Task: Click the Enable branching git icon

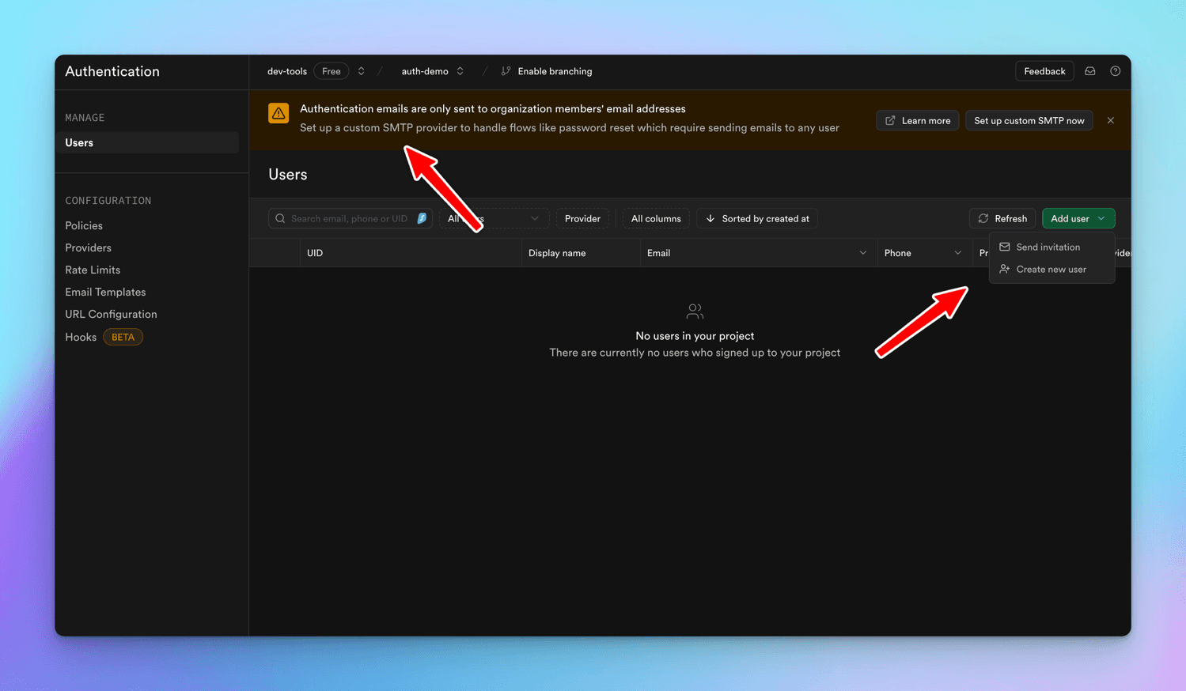Action: (x=506, y=71)
